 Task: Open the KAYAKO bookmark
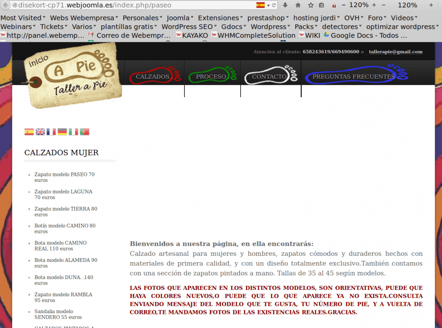point(192,35)
